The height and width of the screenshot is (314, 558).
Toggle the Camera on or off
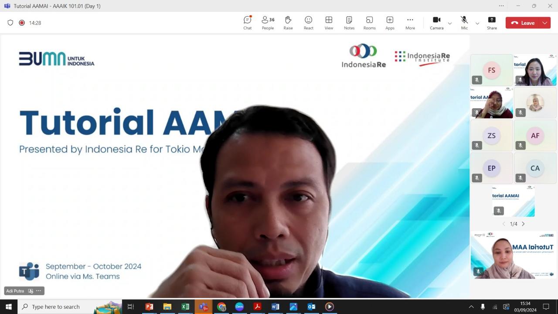click(x=436, y=23)
